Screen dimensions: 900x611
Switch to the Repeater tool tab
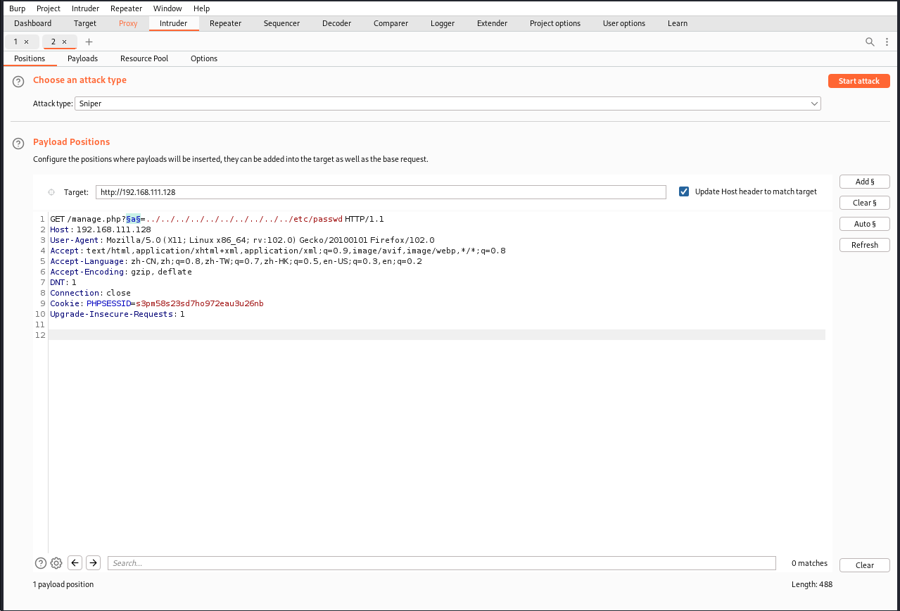(x=225, y=23)
